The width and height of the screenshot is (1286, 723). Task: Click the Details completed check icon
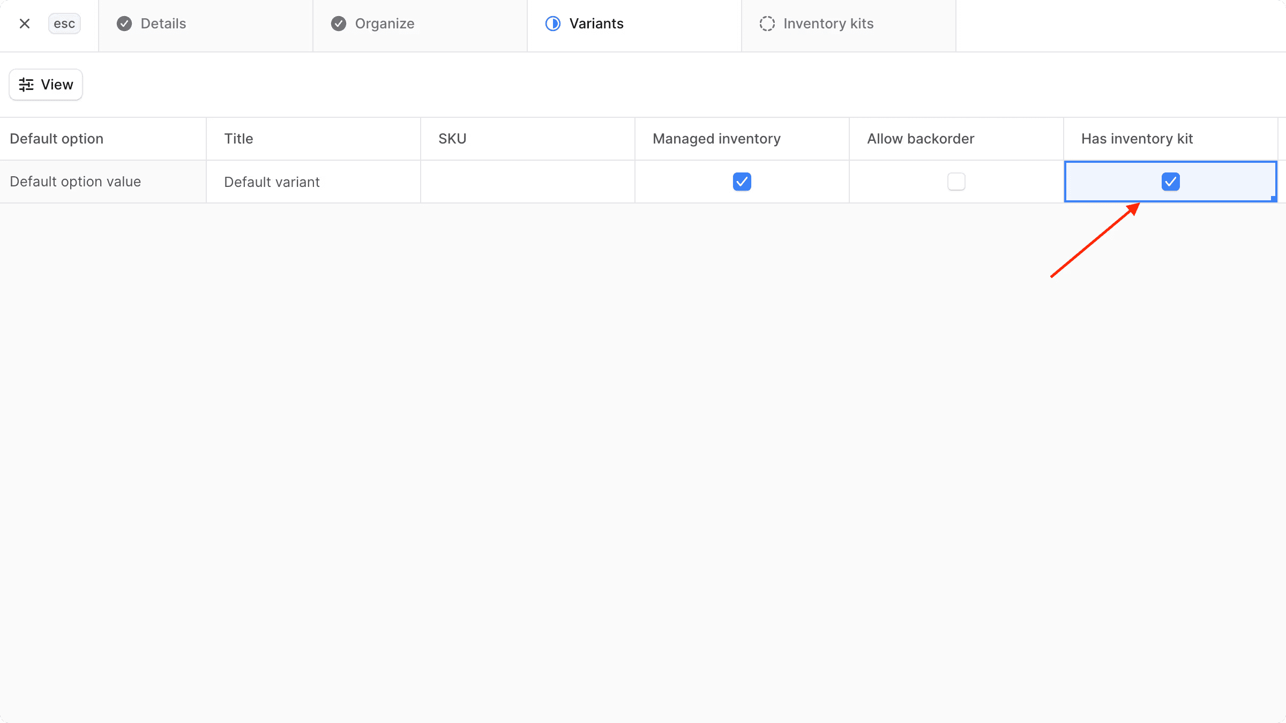click(124, 24)
